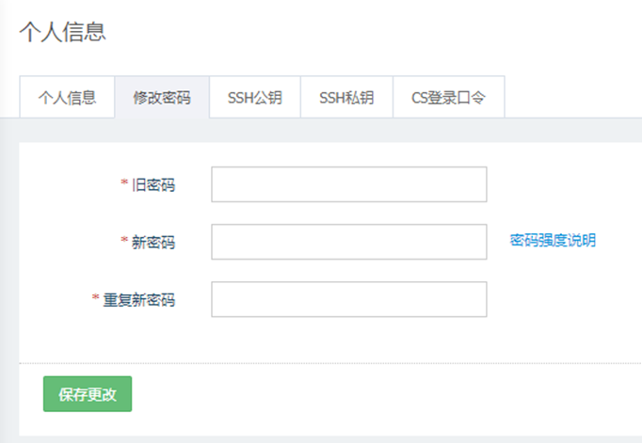This screenshot has height=443, width=642.
Task: Open the 个人信息 tab
Action: pos(67,98)
